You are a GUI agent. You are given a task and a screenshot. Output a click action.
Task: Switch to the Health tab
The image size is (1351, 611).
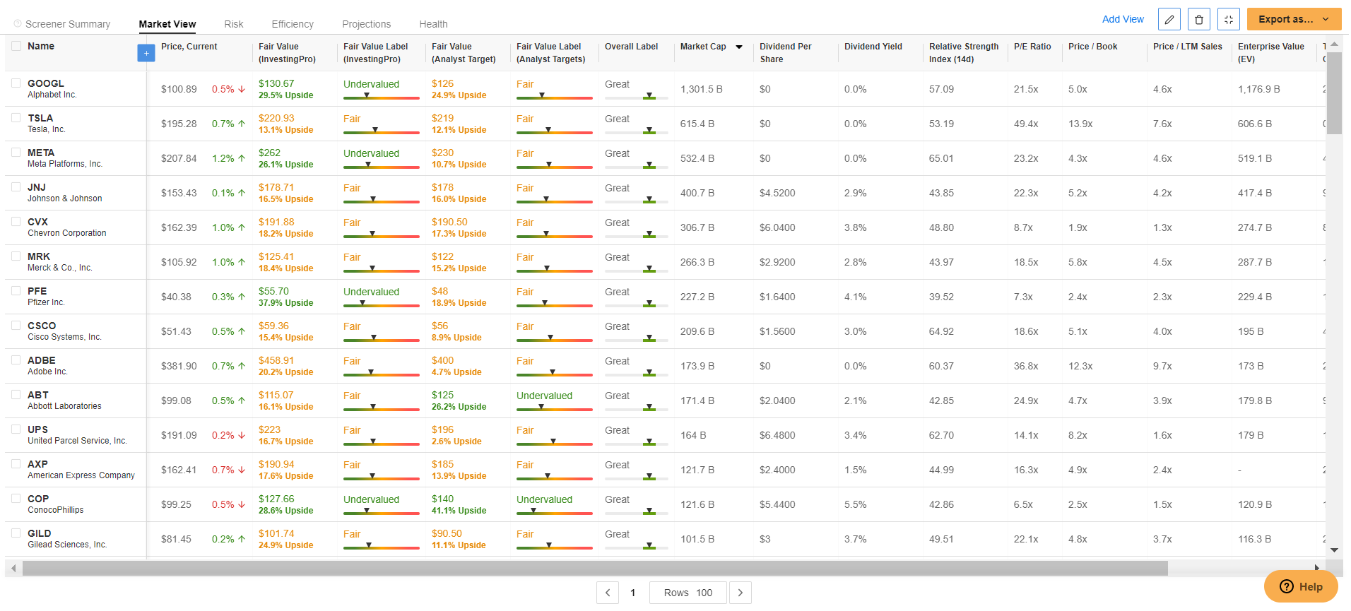click(x=433, y=24)
